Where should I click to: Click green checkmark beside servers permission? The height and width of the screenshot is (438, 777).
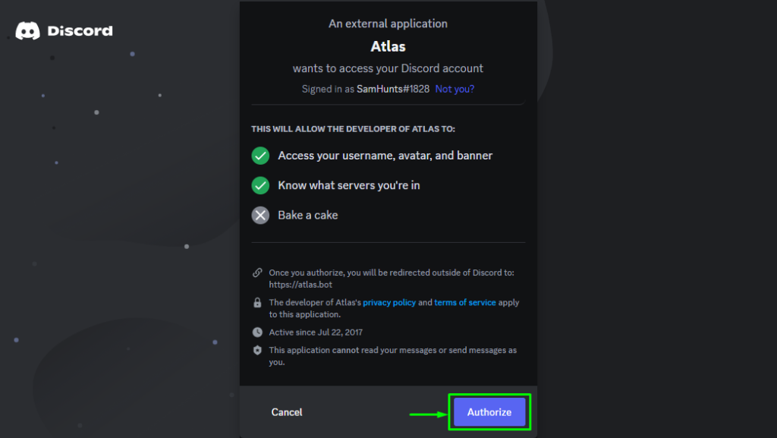click(260, 185)
